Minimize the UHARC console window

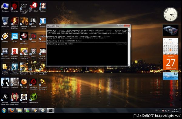(x=119, y=26)
